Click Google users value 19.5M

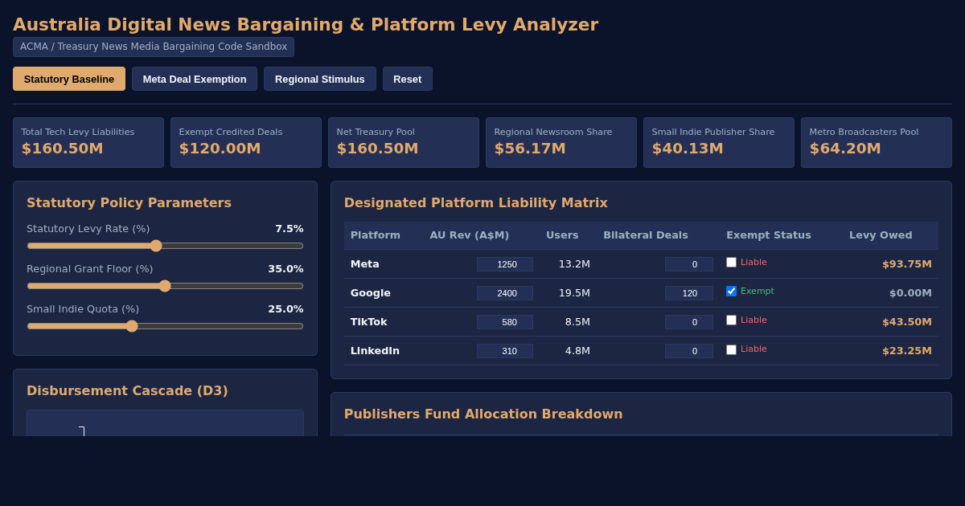point(574,293)
